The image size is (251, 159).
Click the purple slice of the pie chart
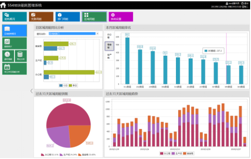pos(59,136)
